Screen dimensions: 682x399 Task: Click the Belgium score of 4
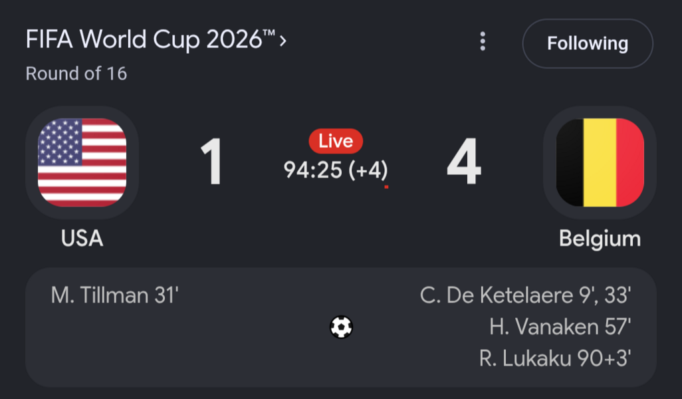pos(464,162)
